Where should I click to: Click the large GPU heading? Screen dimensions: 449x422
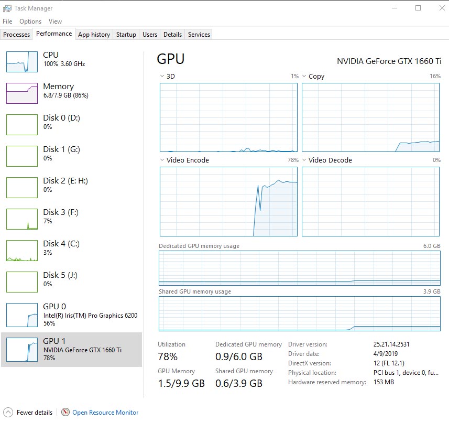pos(171,59)
